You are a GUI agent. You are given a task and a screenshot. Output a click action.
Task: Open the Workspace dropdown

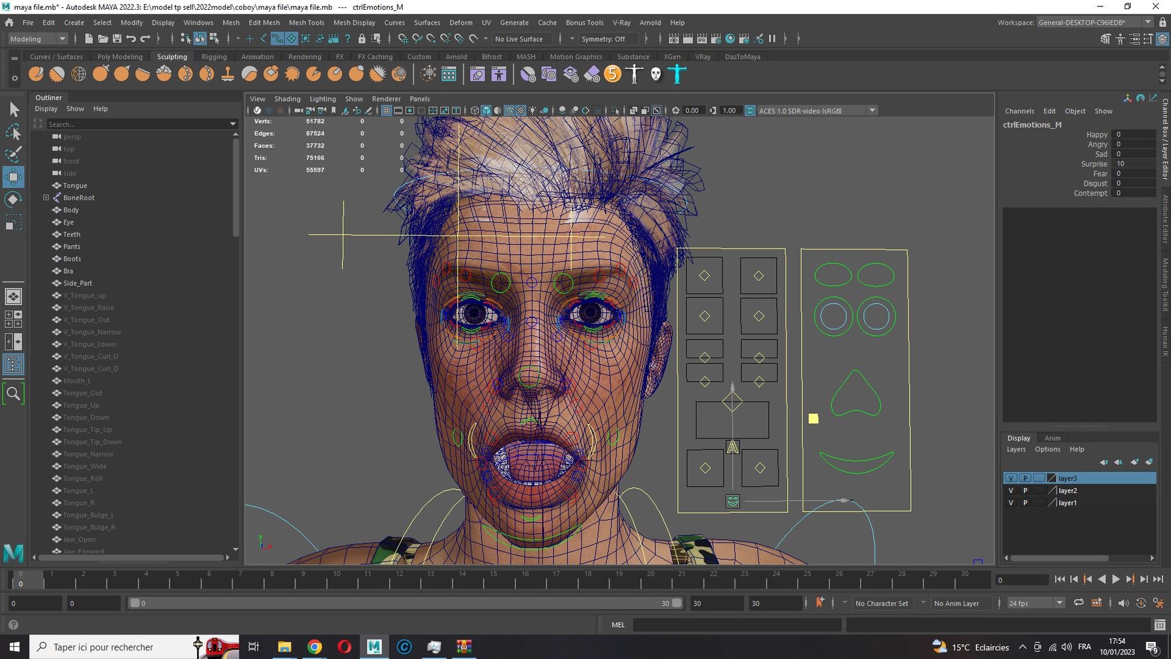click(x=1095, y=22)
